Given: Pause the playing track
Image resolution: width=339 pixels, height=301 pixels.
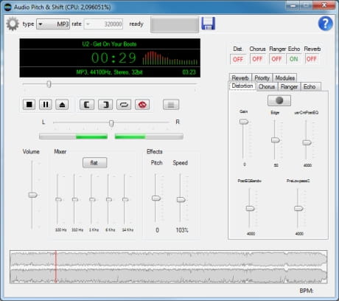Looking at the screenshot, I should pyautogui.click(x=46, y=105).
